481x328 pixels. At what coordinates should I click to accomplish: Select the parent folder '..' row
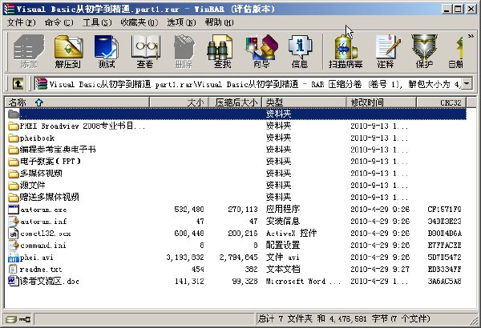point(236,114)
